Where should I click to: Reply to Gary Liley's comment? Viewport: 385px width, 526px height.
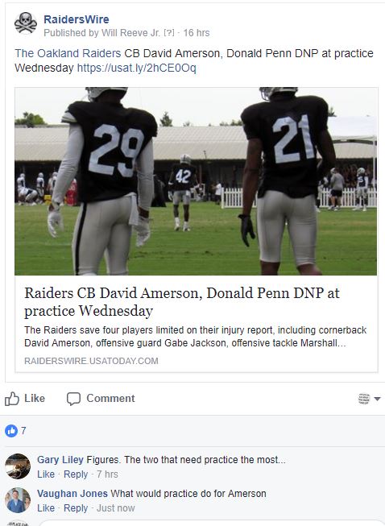point(76,474)
